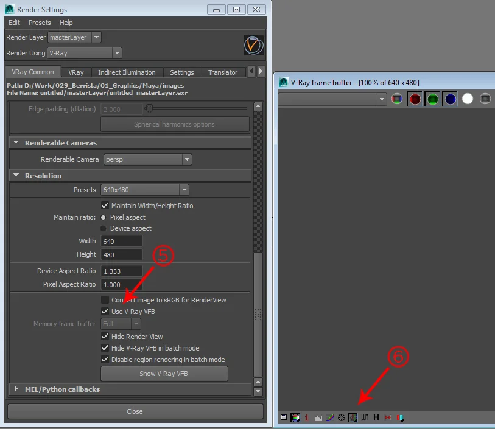Expand the MEL/Python callbacks section

[16, 389]
